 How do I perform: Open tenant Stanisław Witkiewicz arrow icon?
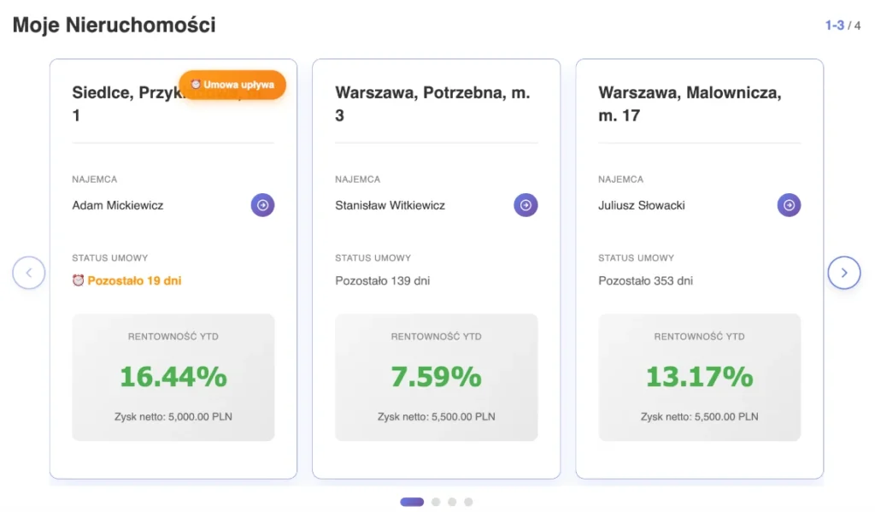pyautogui.click(x=526, y=205)
